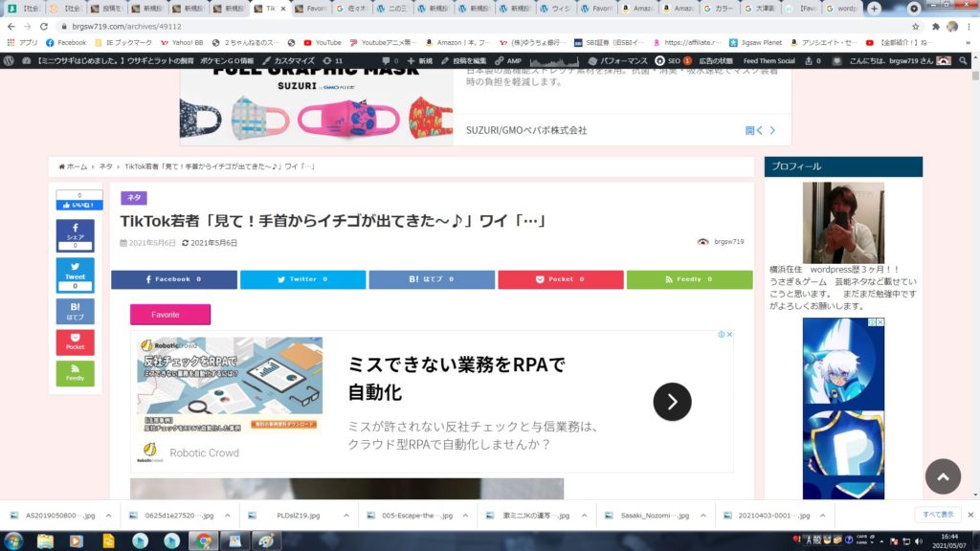This screenshot has height=551, width=980.
Task: Click the wide blue Facebook share button
Action: pos(173,279)
